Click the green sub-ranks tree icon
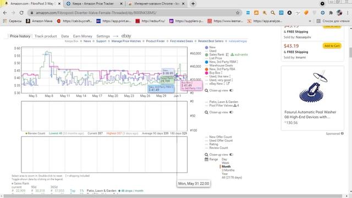 point(232,54)
